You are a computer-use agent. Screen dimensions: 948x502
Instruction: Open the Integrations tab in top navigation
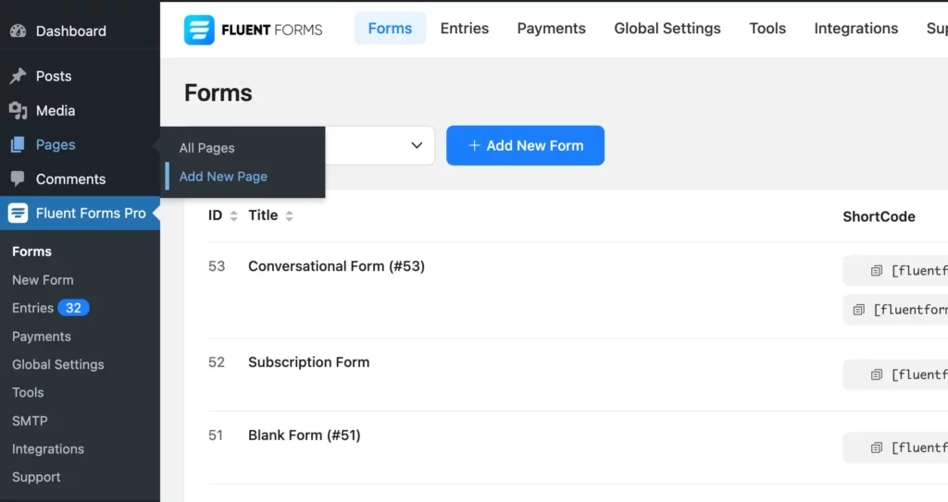tap(856, 29)
